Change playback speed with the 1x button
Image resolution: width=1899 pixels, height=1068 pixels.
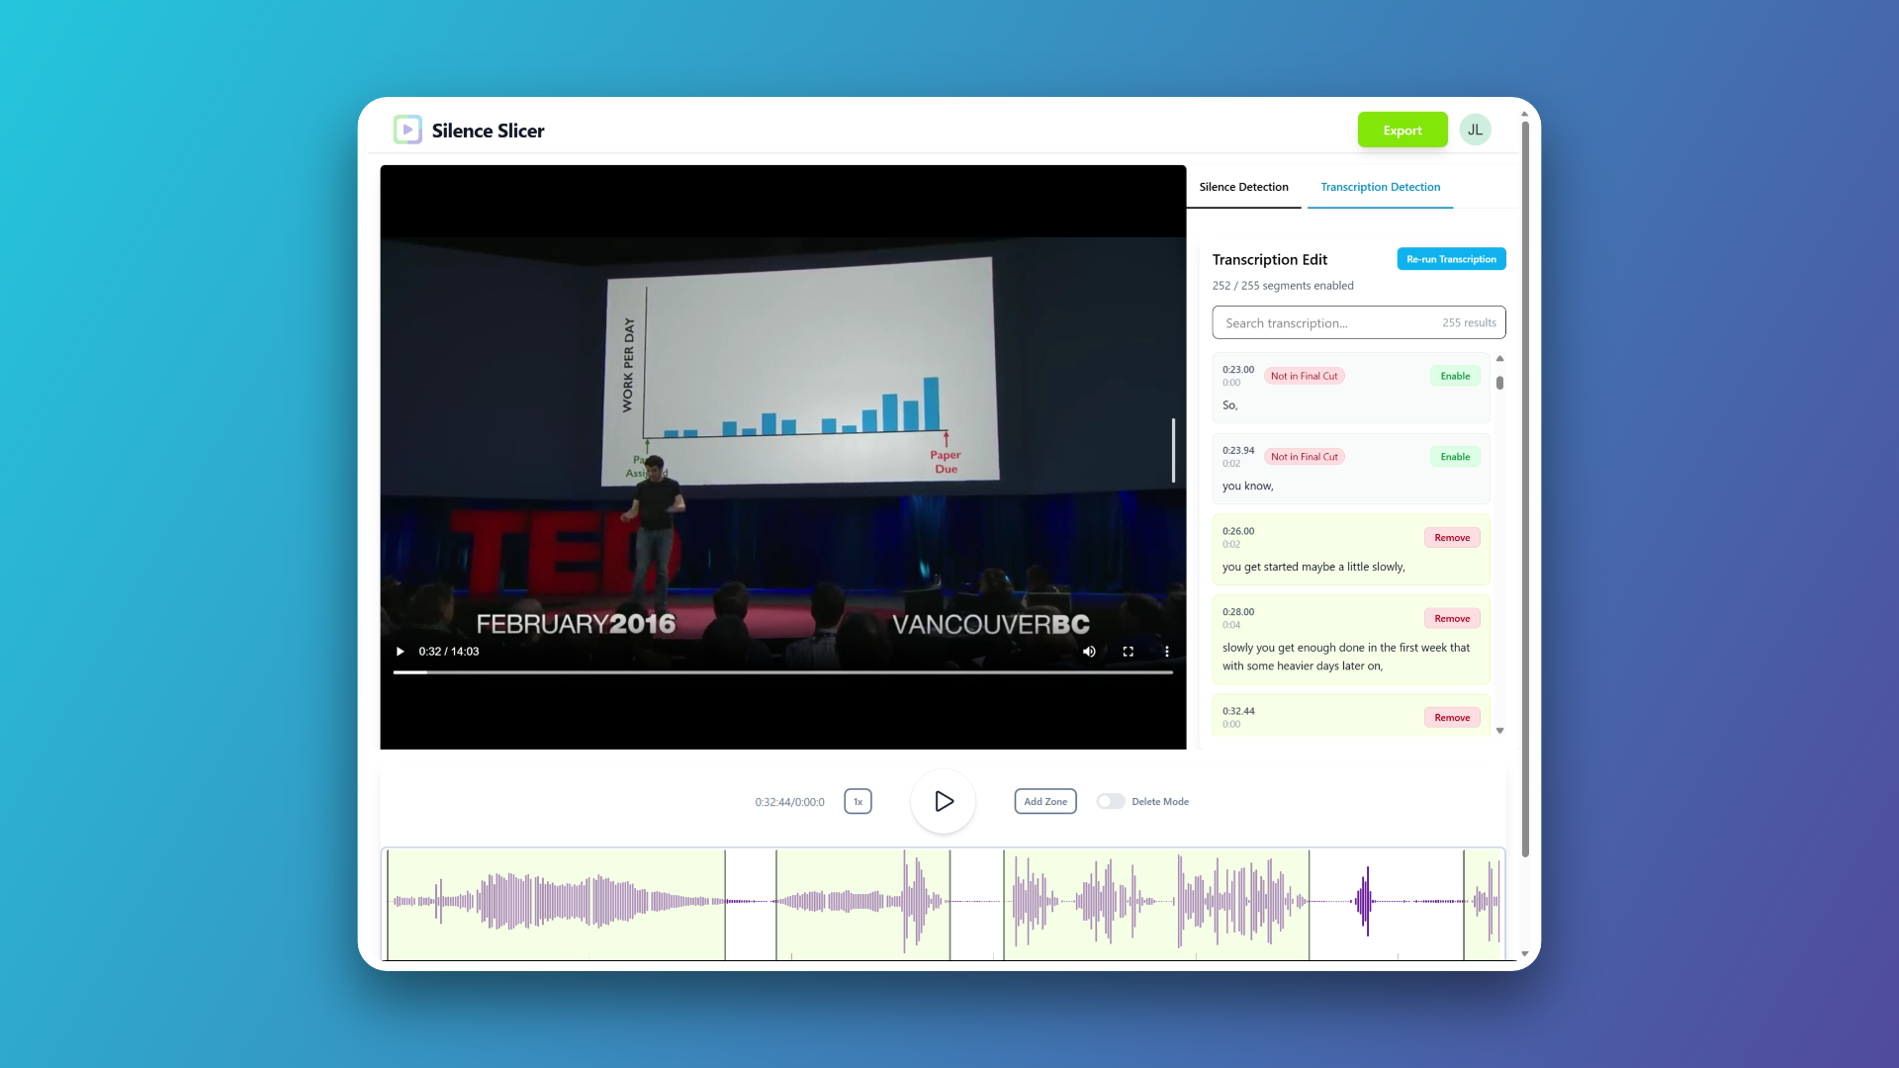point(858,801)
